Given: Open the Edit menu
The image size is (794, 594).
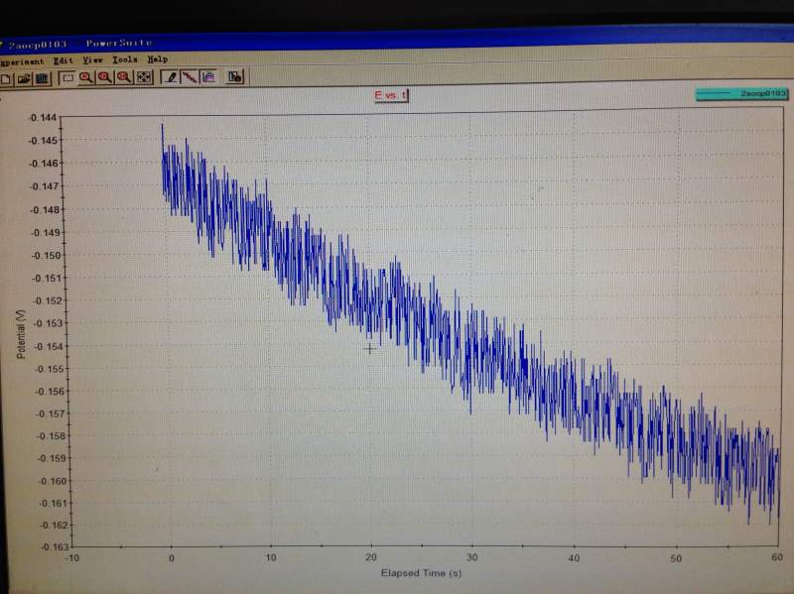Looking at the screenshot, I should 64,60.
